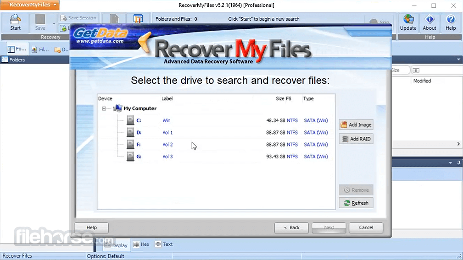Click the 48.34 GB size value
The height and width of the screenshot is (260, 463).
click(275, 120)
